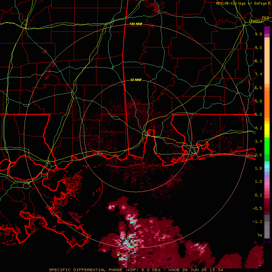Pick the yellow swatch in the color bar
Image resolution: width=272 pixels, height=272 pixels.
267,129
